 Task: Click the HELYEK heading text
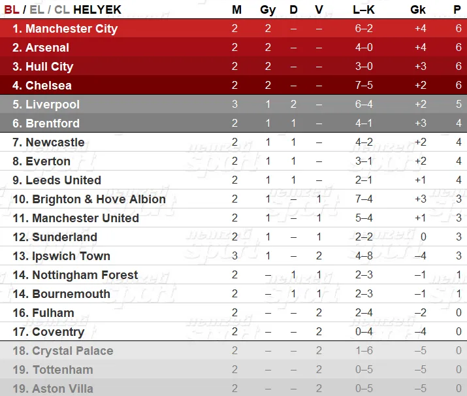(97, 10)
